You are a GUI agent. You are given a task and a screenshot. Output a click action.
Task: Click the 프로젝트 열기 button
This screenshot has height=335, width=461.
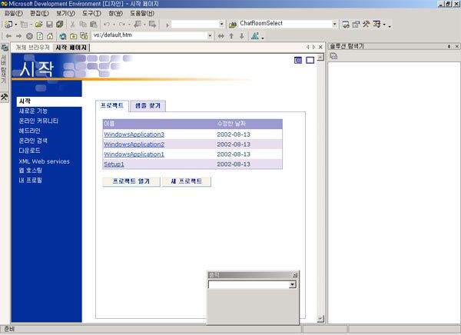tap(131, 181)
